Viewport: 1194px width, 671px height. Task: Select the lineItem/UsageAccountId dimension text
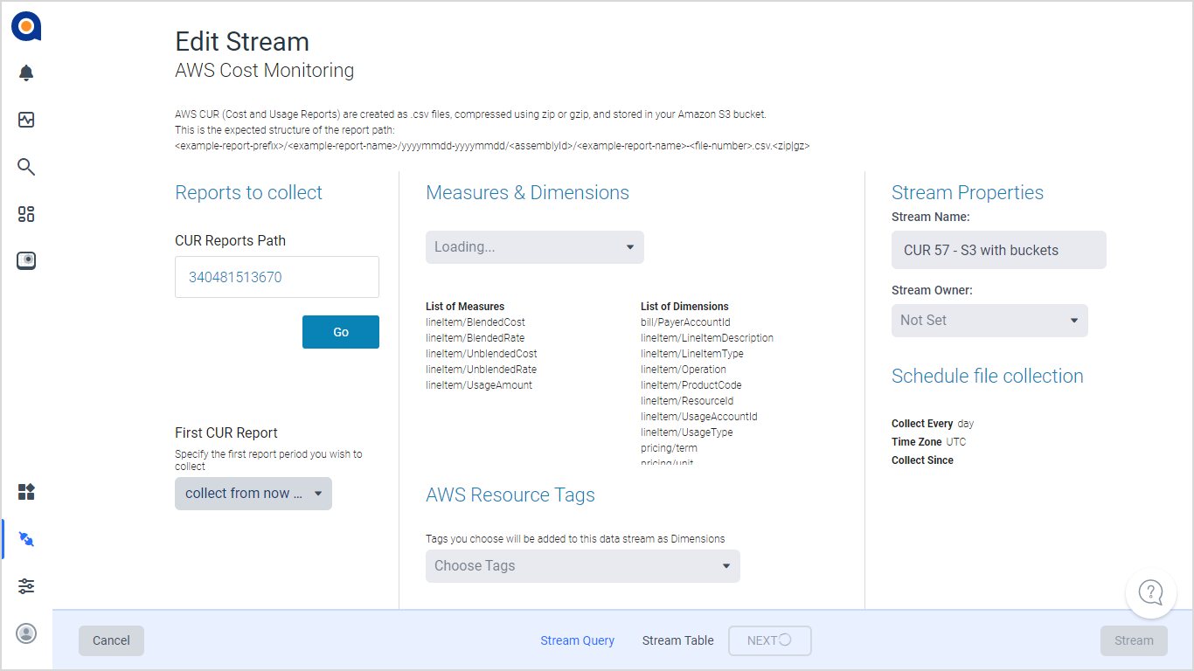(x=699, y=417)
